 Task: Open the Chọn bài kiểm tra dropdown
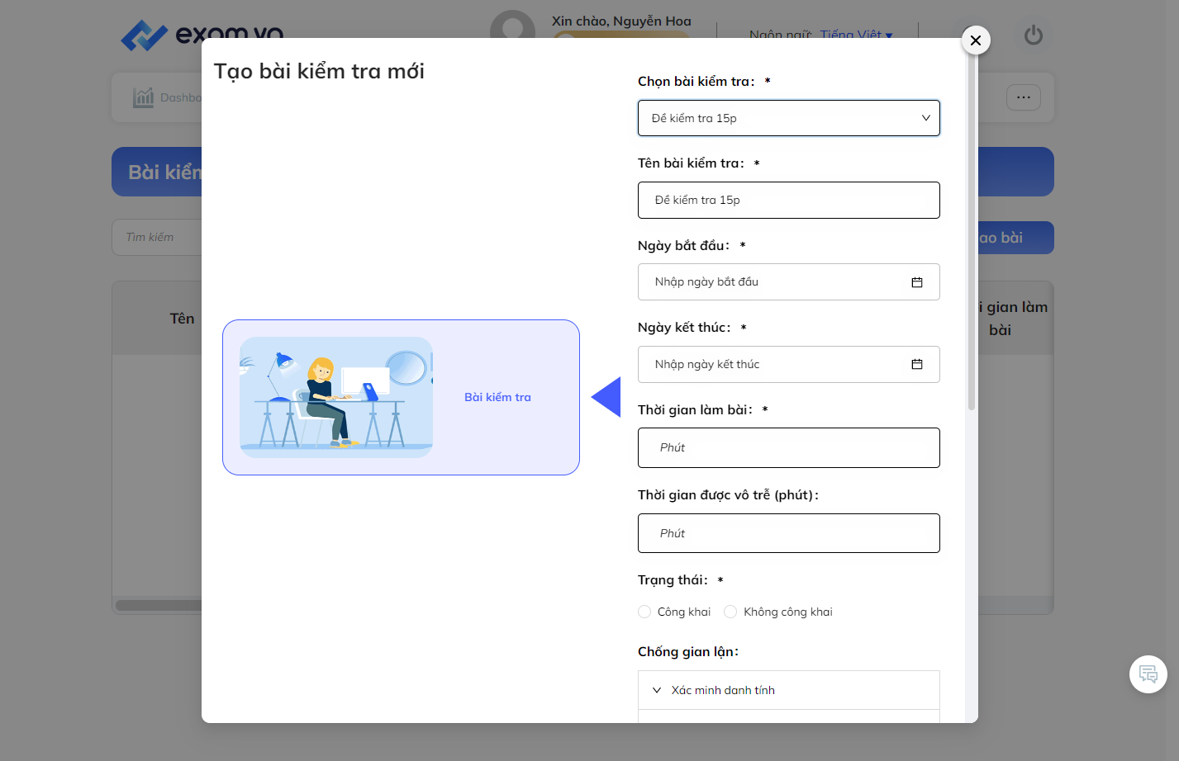[789, 118]
